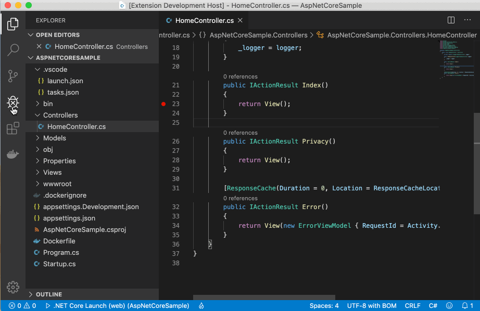Screen dimensions: 480x311
Task: Select HomeController.cs in Controllers folder
Action: pyautogui.click(x=92, y=126)
